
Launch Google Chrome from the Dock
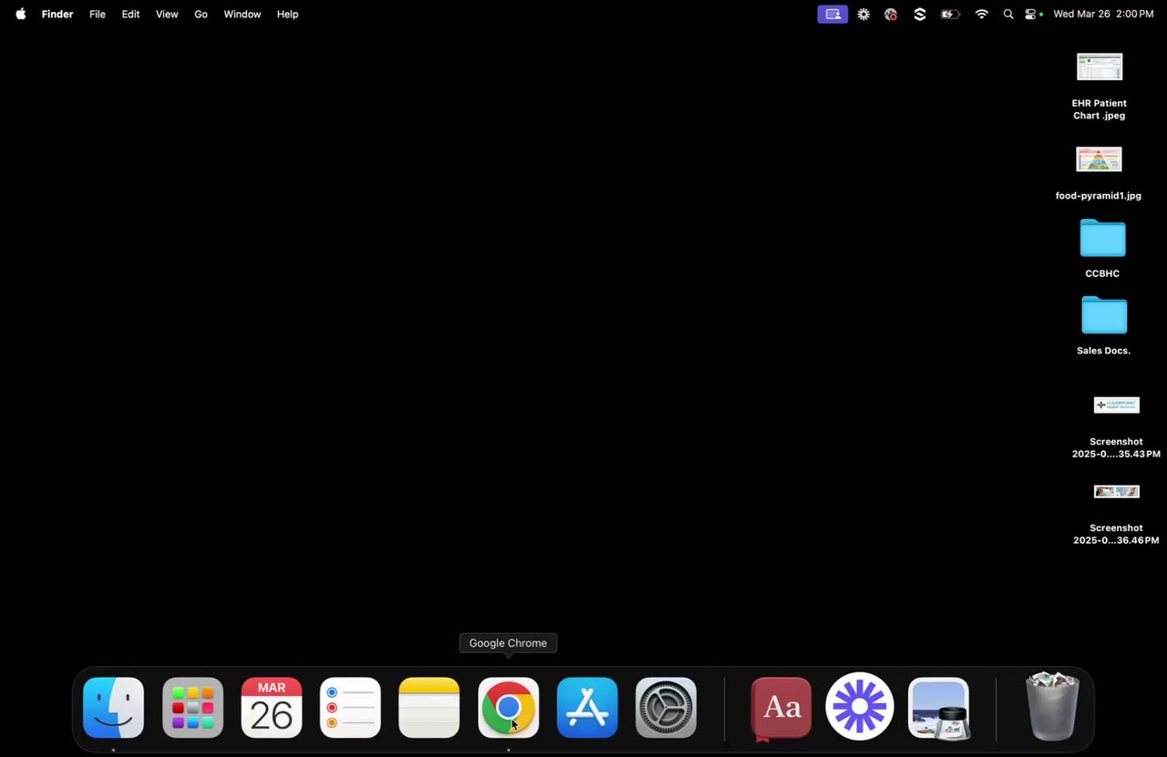509,708
